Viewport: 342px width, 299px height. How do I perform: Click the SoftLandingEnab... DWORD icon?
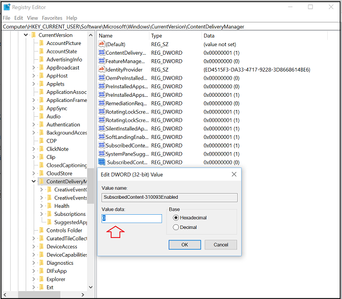[x=101, y=137]
